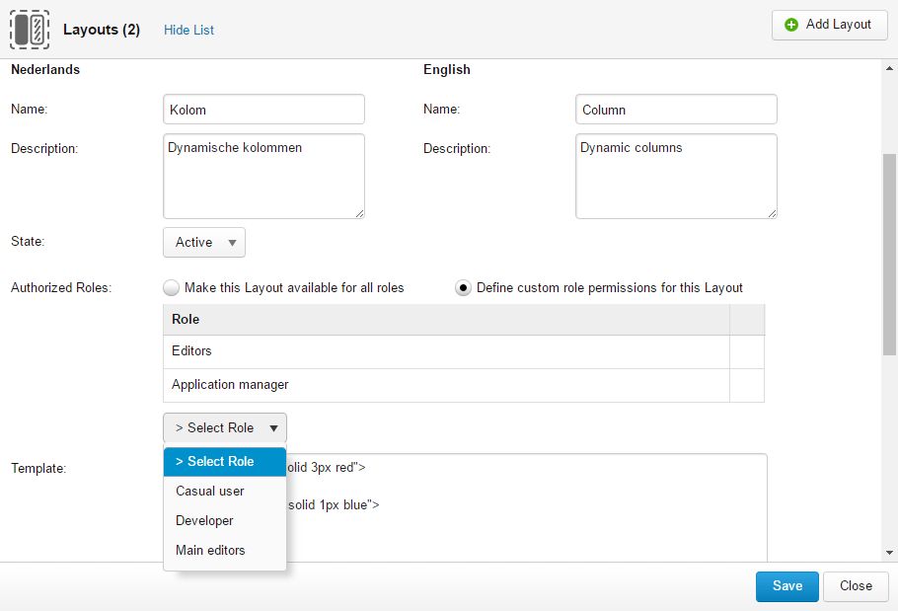Click the resize handle of English description

tap(772, 213)
